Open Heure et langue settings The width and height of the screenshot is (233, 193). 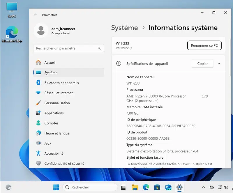57,133
